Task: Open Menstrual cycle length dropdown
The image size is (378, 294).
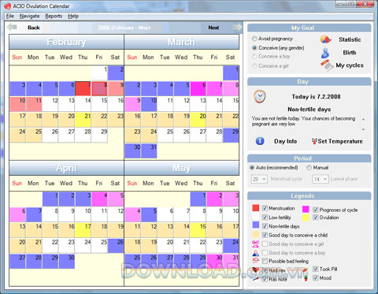Action: 259,179
